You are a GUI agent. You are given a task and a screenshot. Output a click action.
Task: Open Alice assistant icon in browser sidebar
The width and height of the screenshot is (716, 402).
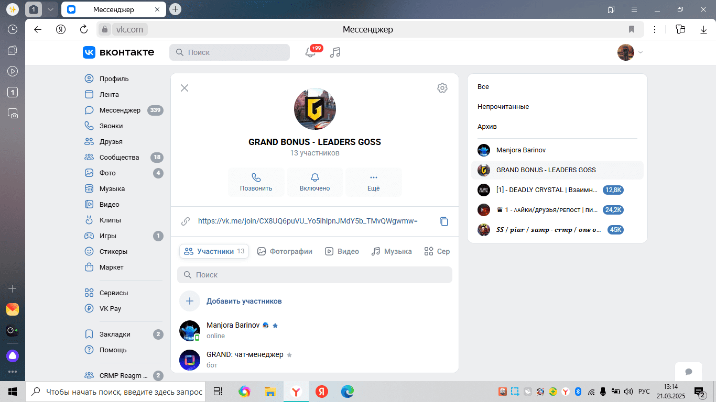point(13,356)
